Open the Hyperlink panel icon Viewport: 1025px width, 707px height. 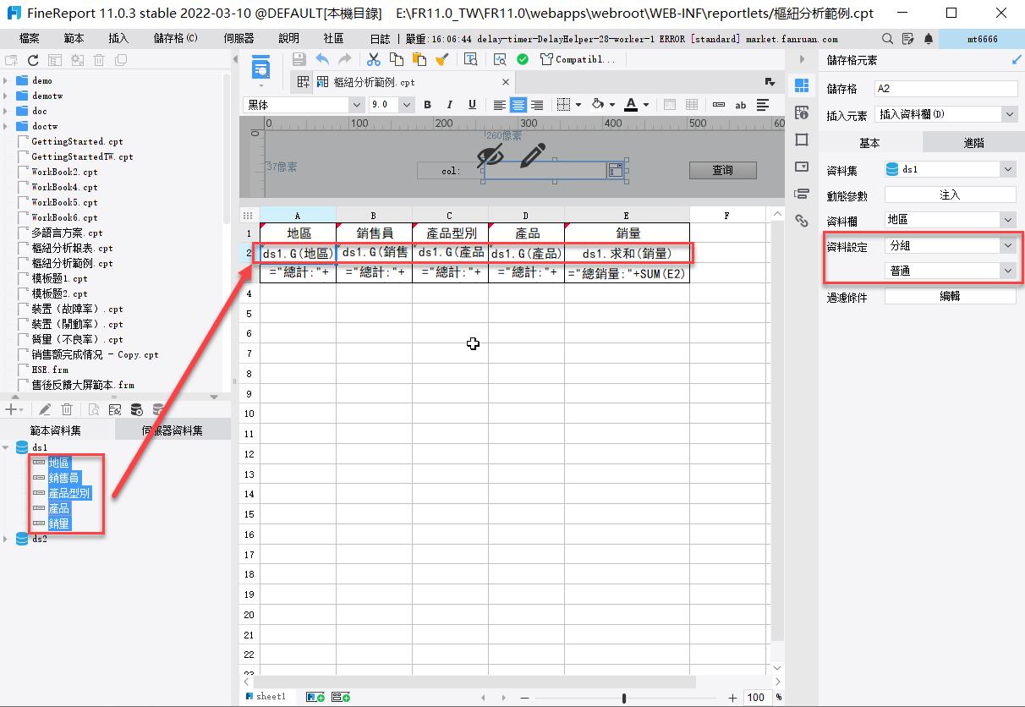tap(802, 221)
